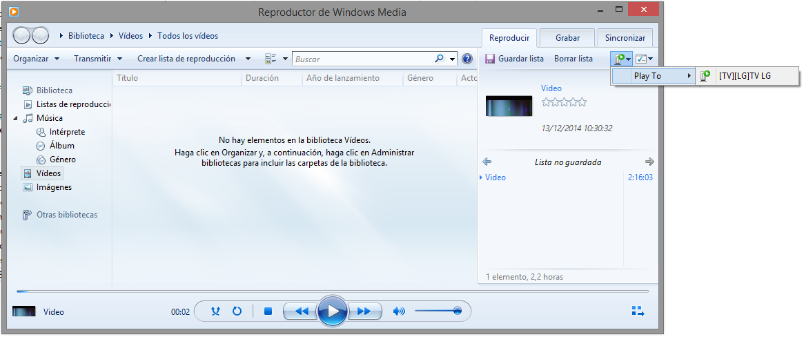This screenshot has height=337, width=804.
Task: Open the list options dropdown arrow
Action: pos(650,59)
